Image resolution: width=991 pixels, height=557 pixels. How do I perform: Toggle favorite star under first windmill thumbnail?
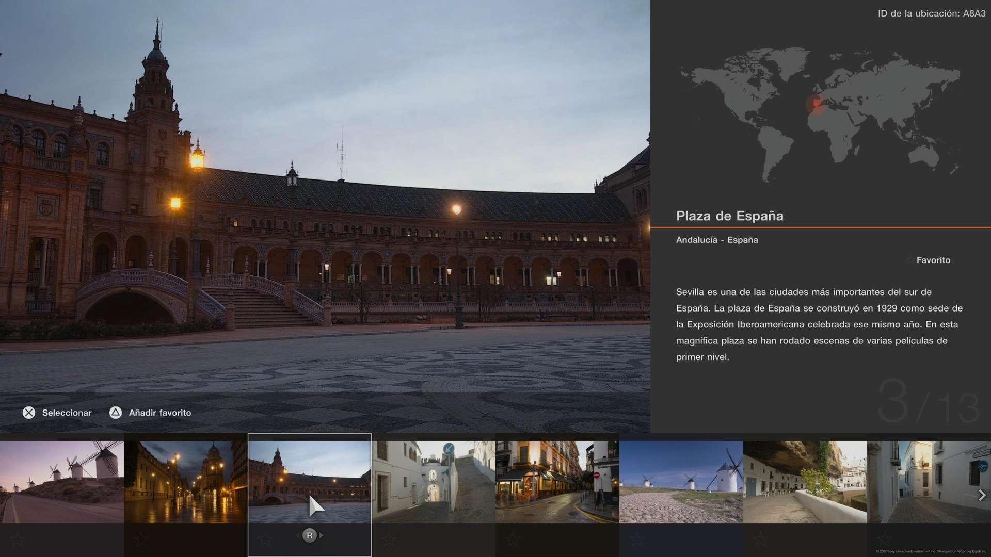pos(18,540)
